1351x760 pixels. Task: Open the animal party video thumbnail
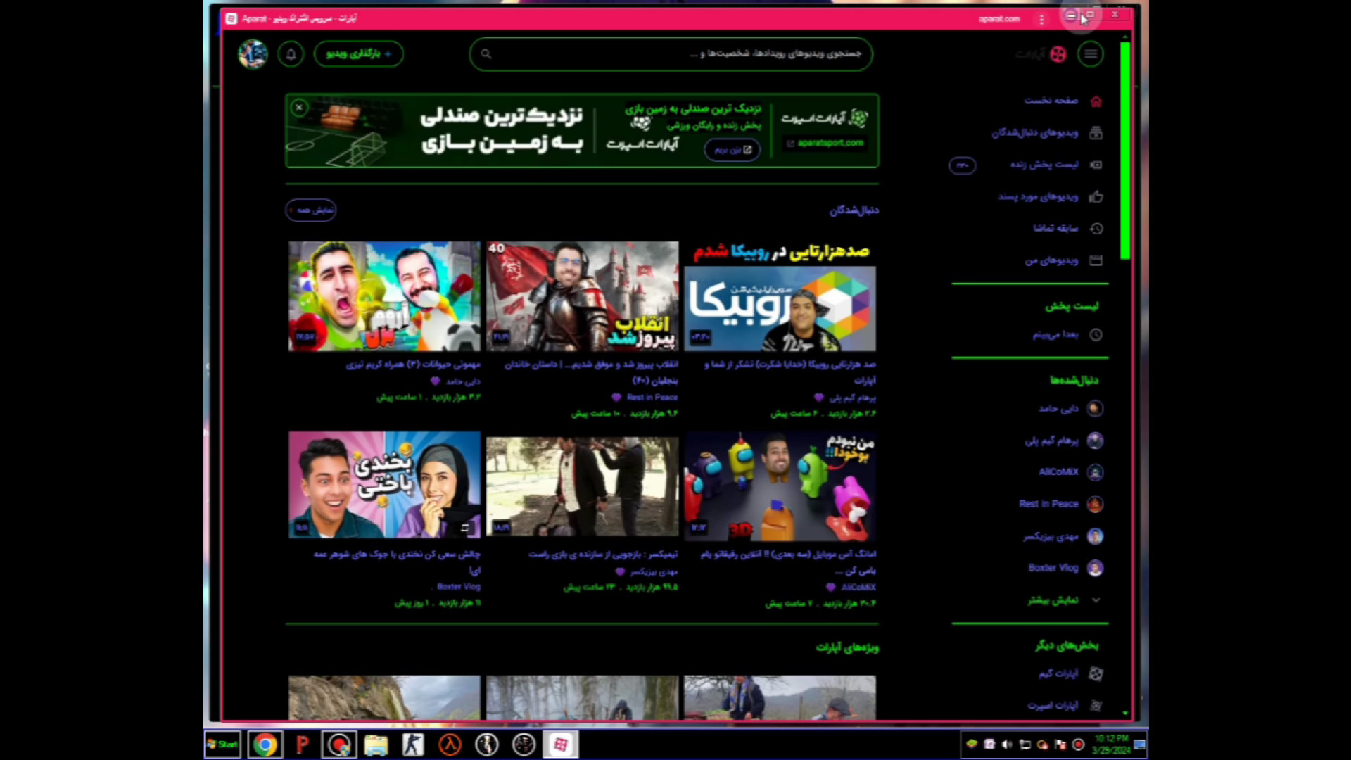coord(384,296)
